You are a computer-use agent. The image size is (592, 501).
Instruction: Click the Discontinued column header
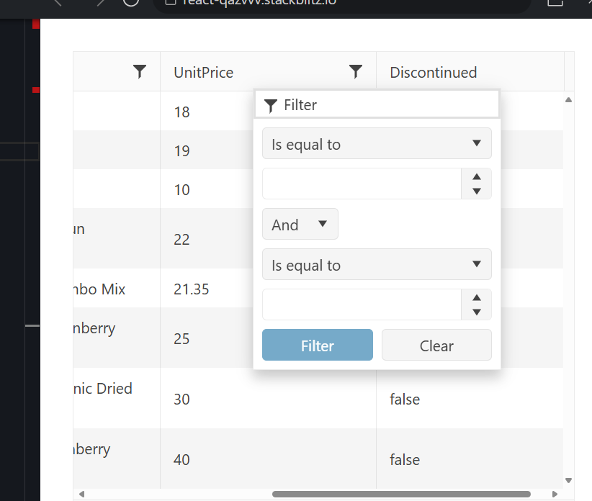click(434, 72)
